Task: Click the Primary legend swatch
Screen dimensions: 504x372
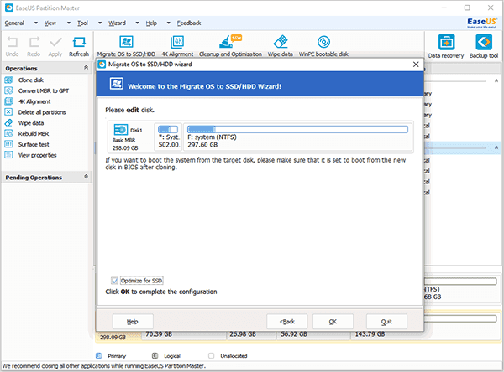Action: tap(99, 355)
